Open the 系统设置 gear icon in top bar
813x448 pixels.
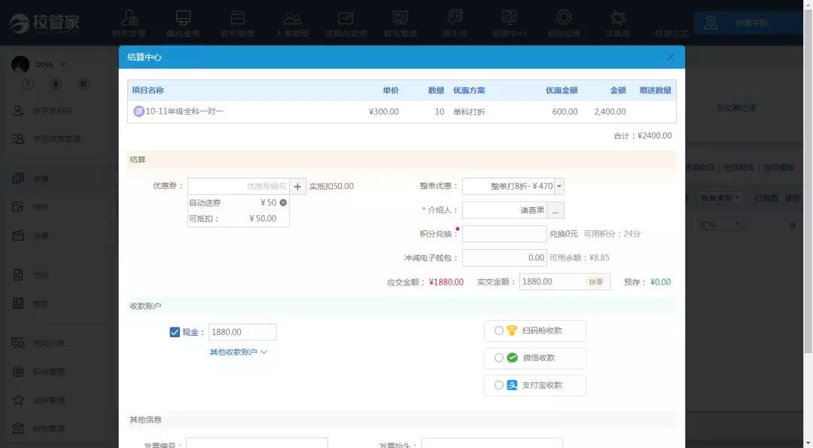(x=562, y=18)
